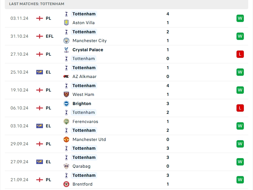Open the Ferencvaros team link
Screen dimensions: 253x190
(85, 122)
